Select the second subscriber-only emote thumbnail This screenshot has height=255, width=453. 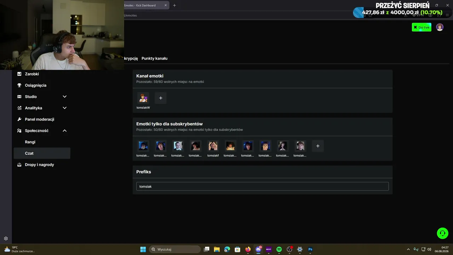point(160,146)
